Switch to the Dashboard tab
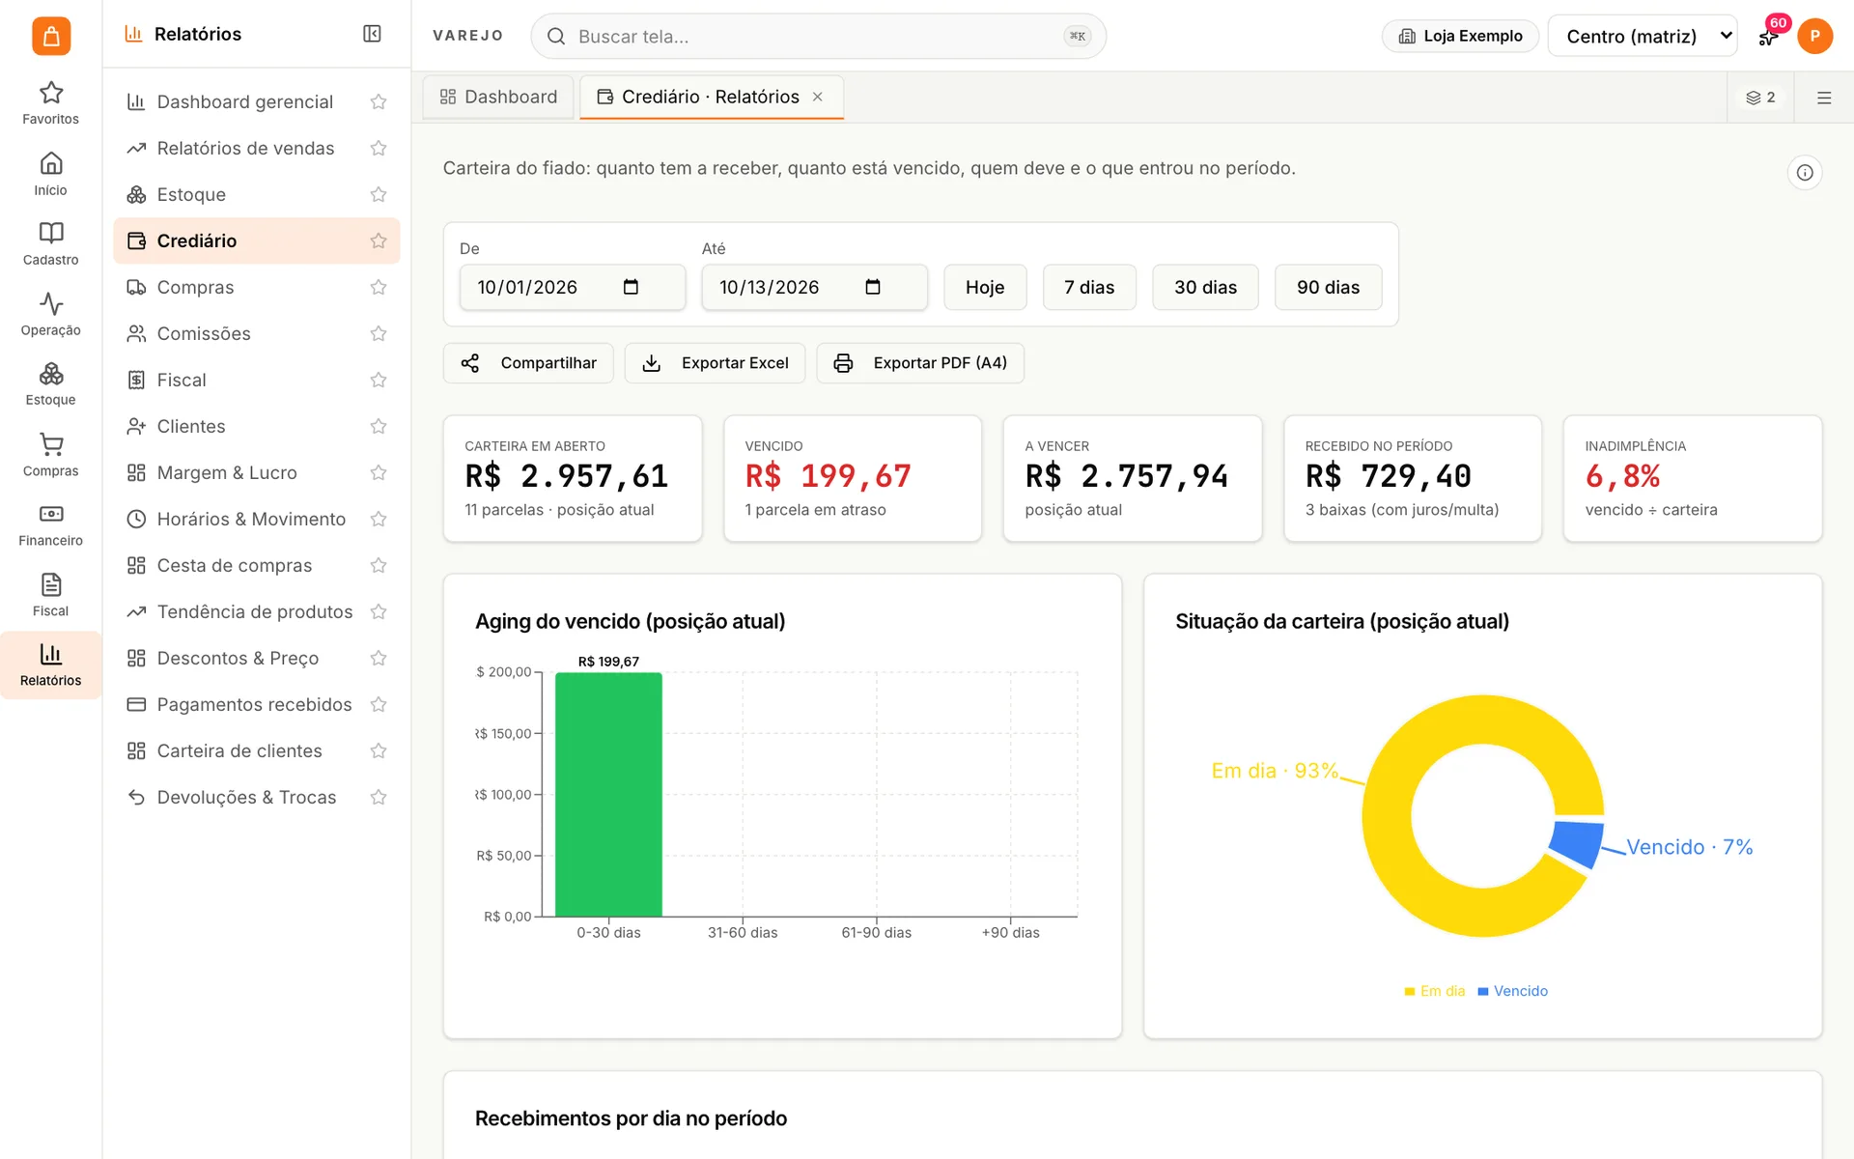The width and height of the screenshot is (1854, 1159). tap(498, 97)
